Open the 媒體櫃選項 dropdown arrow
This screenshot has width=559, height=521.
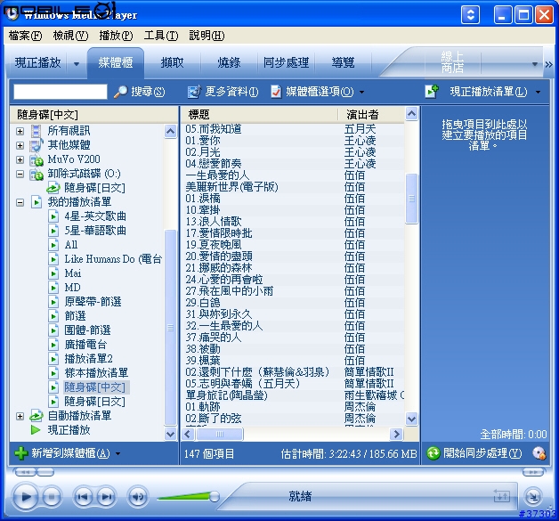point(362,93)
